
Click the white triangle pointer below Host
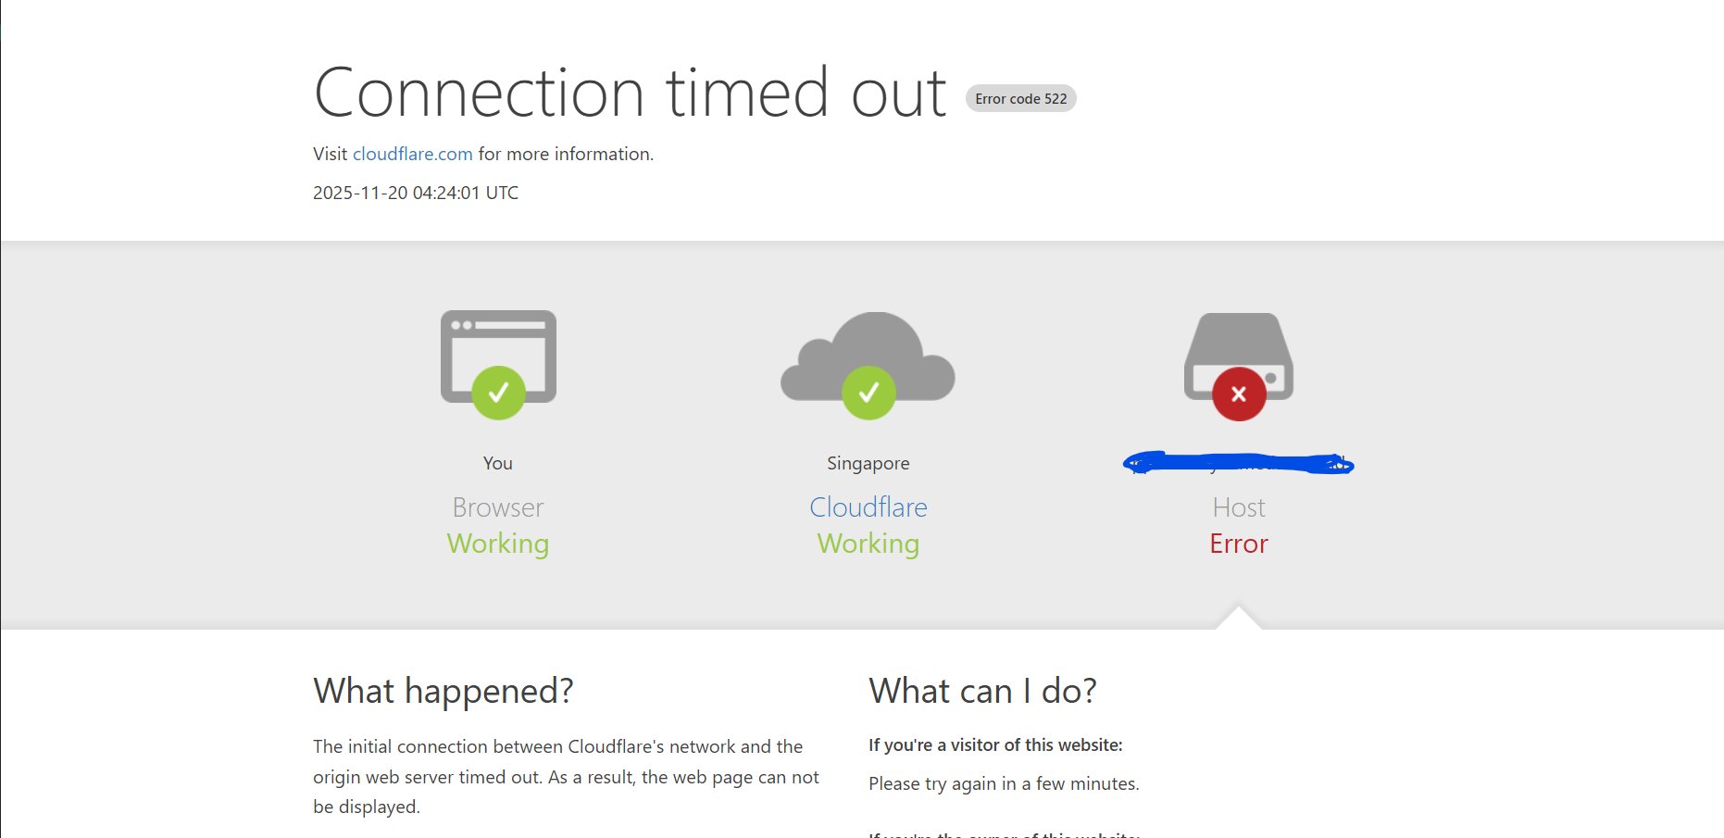click(1239, 619)
